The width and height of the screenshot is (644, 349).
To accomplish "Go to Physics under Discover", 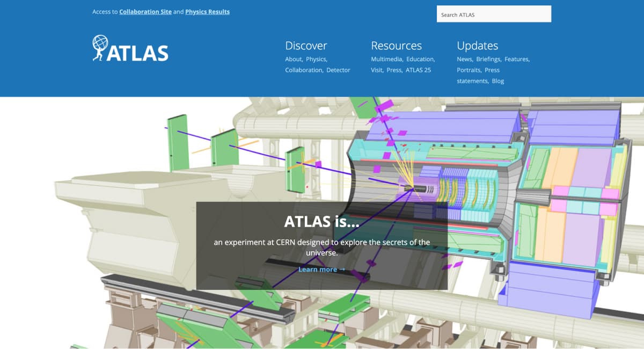I will pyautogui.click(x=316, y=59).
